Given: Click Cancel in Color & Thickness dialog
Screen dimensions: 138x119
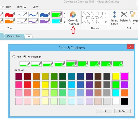Looking at the screenshot, I should pos(122,111).
